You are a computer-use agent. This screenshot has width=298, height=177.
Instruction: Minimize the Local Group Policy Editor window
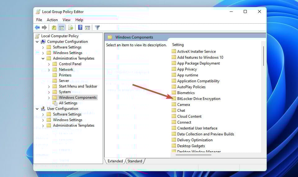[231, 11]
